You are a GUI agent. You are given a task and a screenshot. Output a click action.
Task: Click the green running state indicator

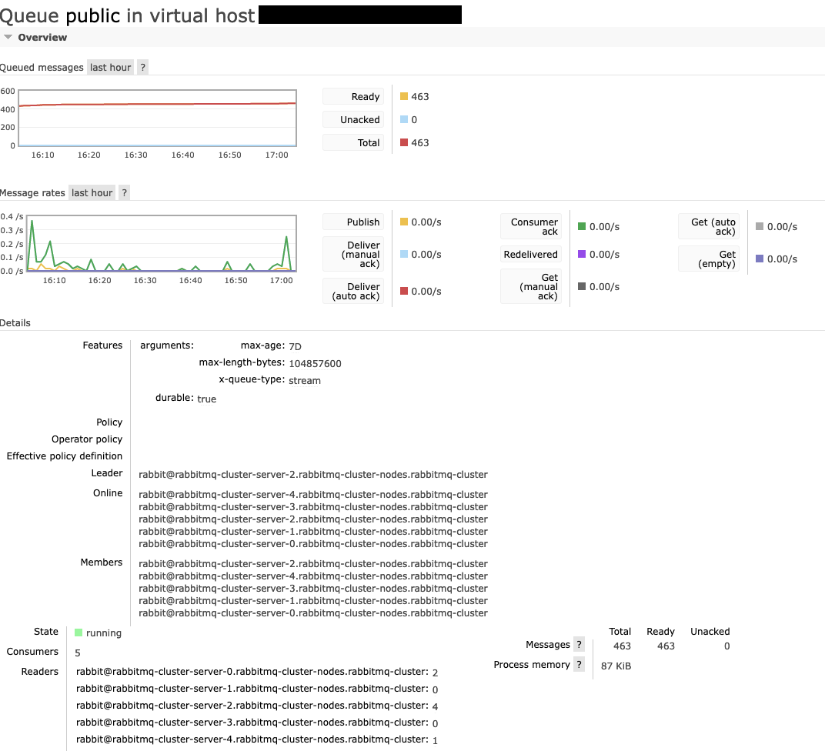tap(78, 633)
